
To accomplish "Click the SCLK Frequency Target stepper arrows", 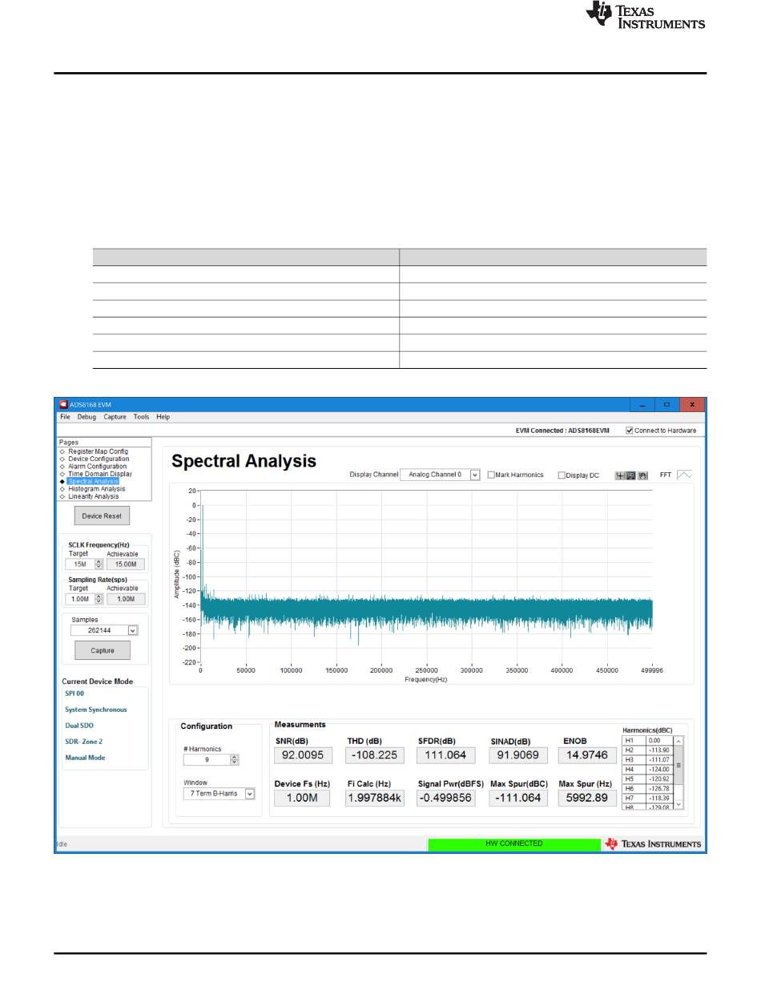I will (99, 564).
